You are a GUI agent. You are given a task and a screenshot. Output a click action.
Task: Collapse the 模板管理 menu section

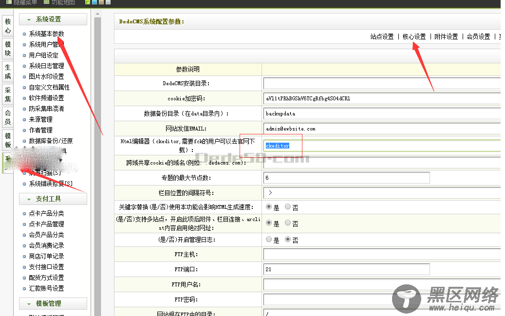pos(53,303)
